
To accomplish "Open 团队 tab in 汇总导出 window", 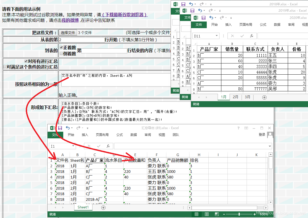I will pyautogui.click(x=176, y=135).
